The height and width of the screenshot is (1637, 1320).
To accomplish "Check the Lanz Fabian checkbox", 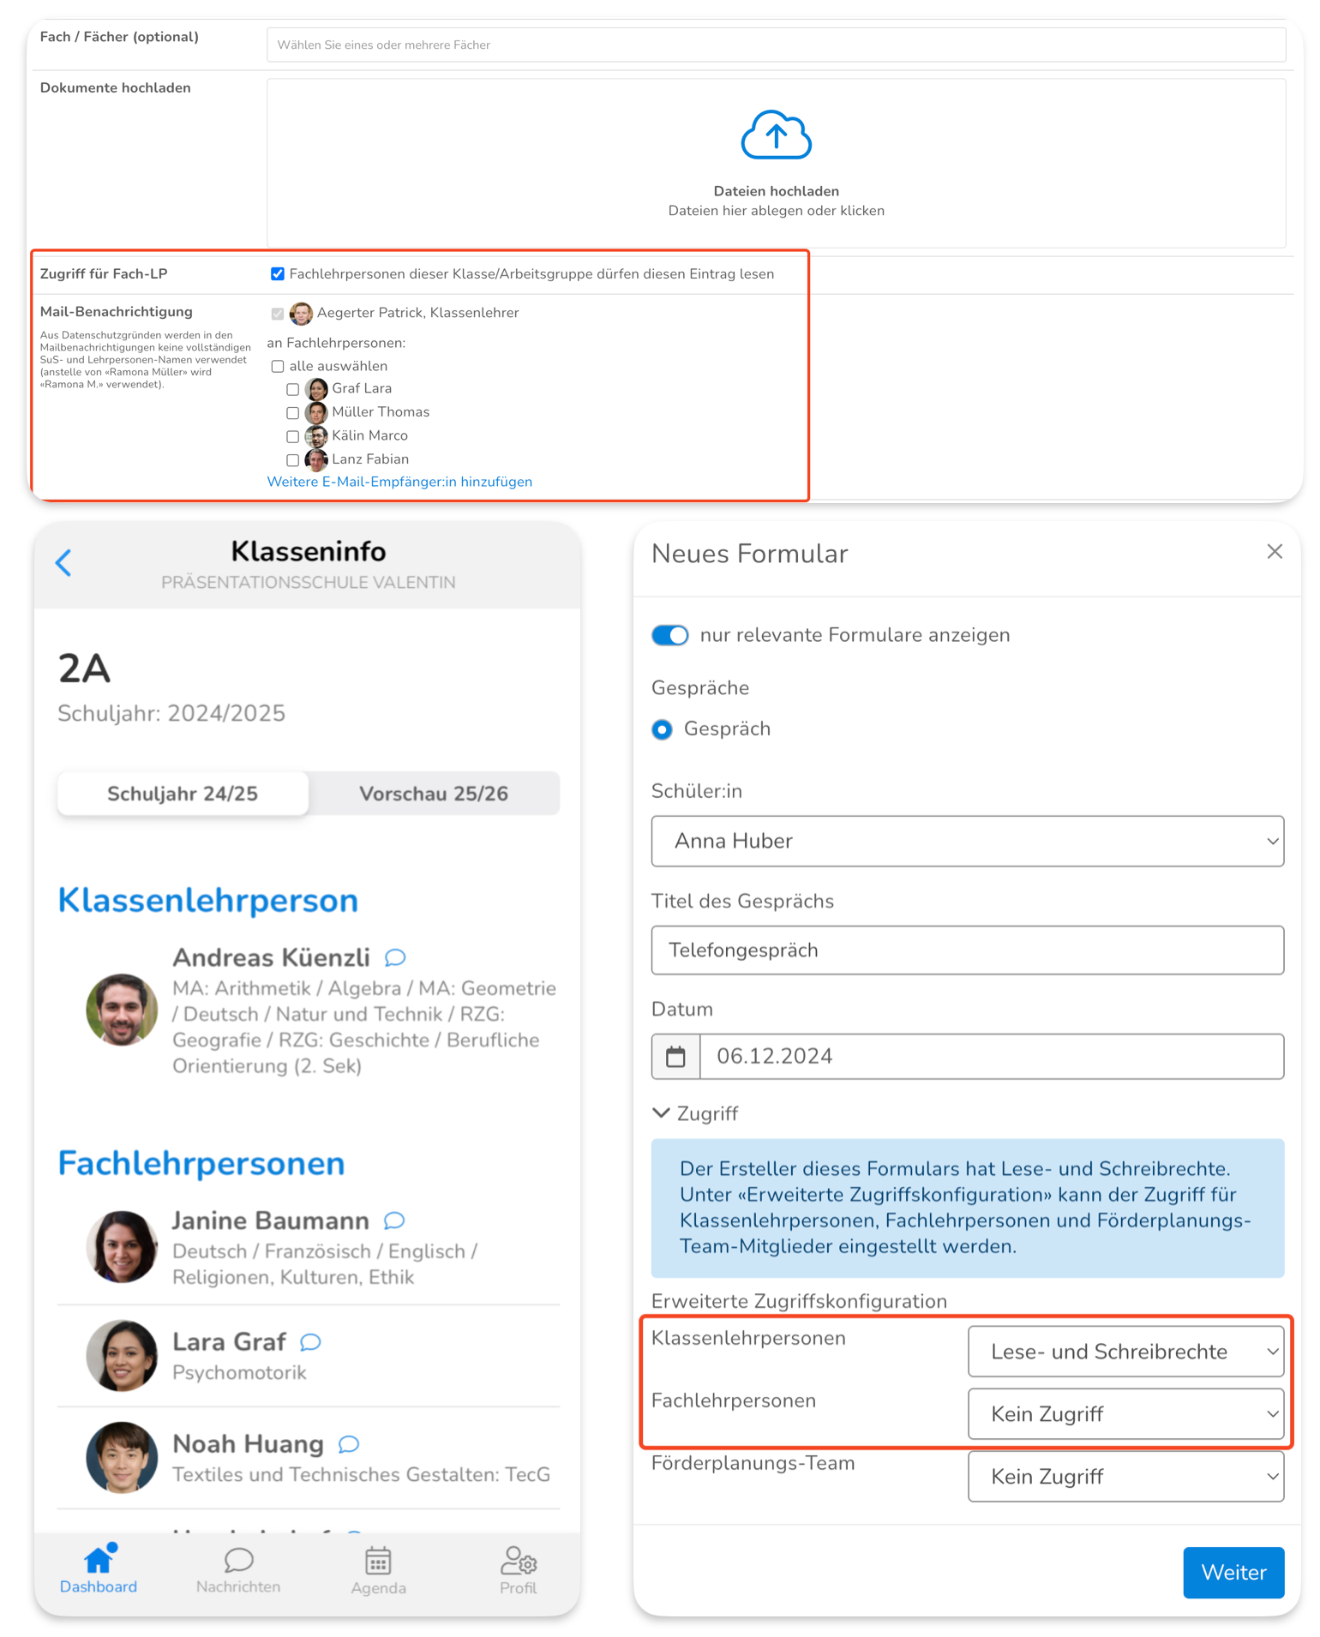I will [293, 460].
